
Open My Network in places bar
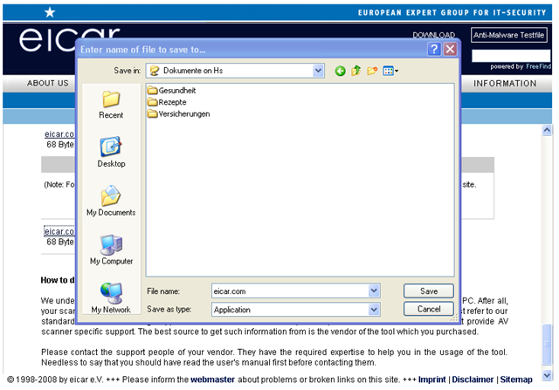pos(111,298)
